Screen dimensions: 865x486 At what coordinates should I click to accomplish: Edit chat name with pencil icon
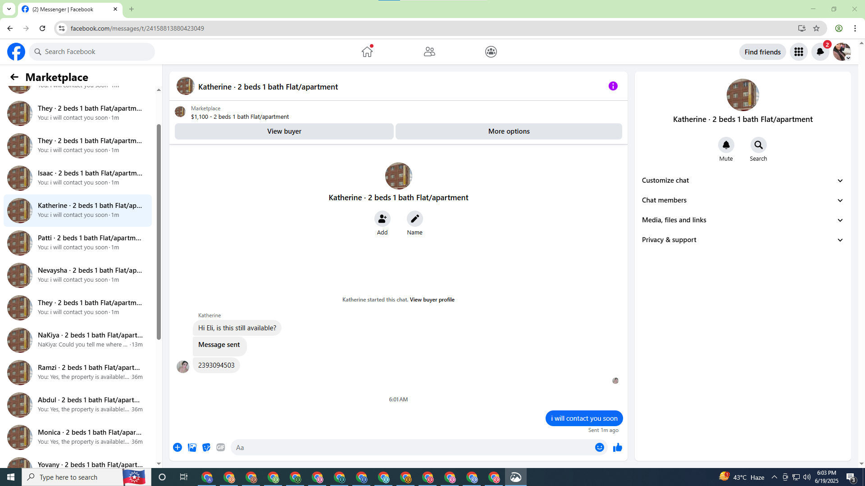[414, 219]
